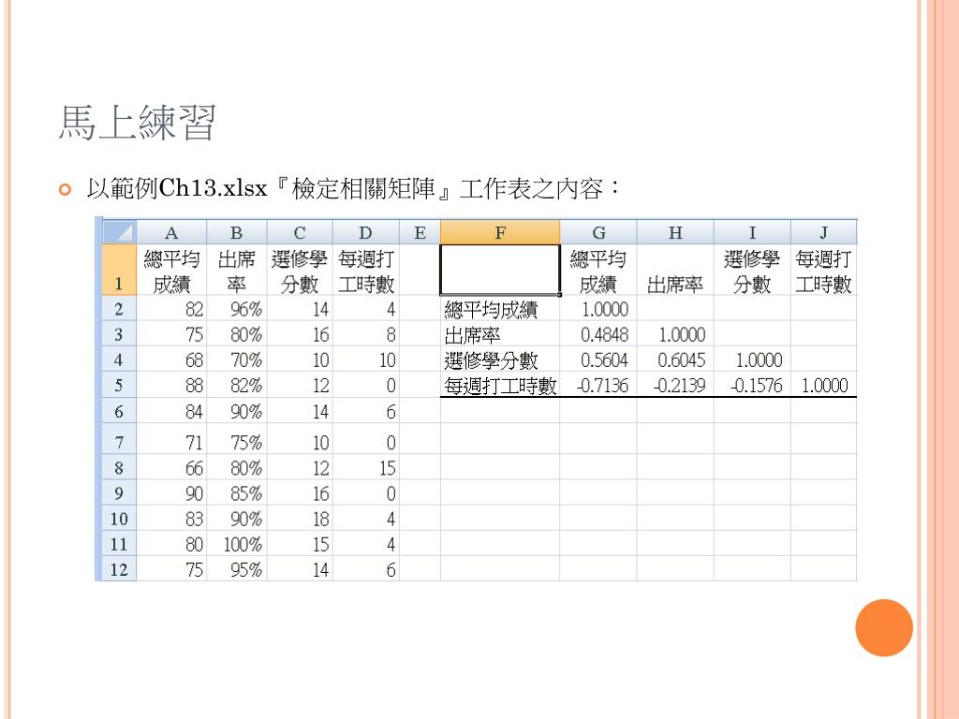This screenshot has height=719, width=959.
Task: Select column I header
Action: point(752,232)
